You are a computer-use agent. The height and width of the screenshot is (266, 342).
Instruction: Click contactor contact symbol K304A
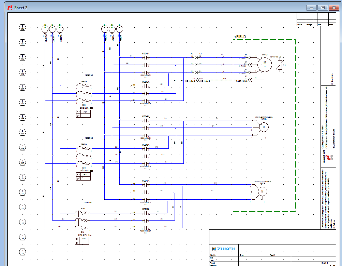(x=146, y=58)
